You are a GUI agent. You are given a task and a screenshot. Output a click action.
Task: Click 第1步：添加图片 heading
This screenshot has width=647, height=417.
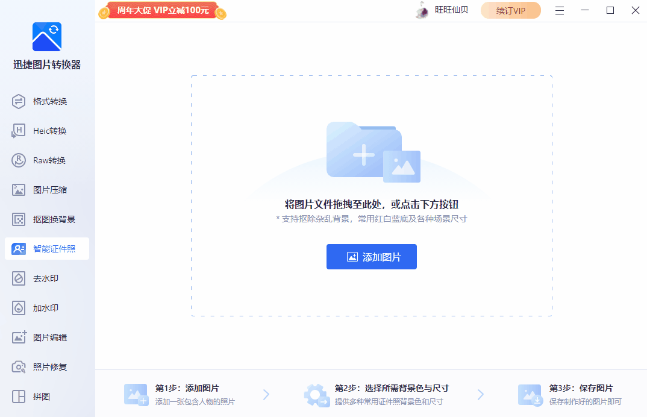pyautogui.click(x=187, y=388)
